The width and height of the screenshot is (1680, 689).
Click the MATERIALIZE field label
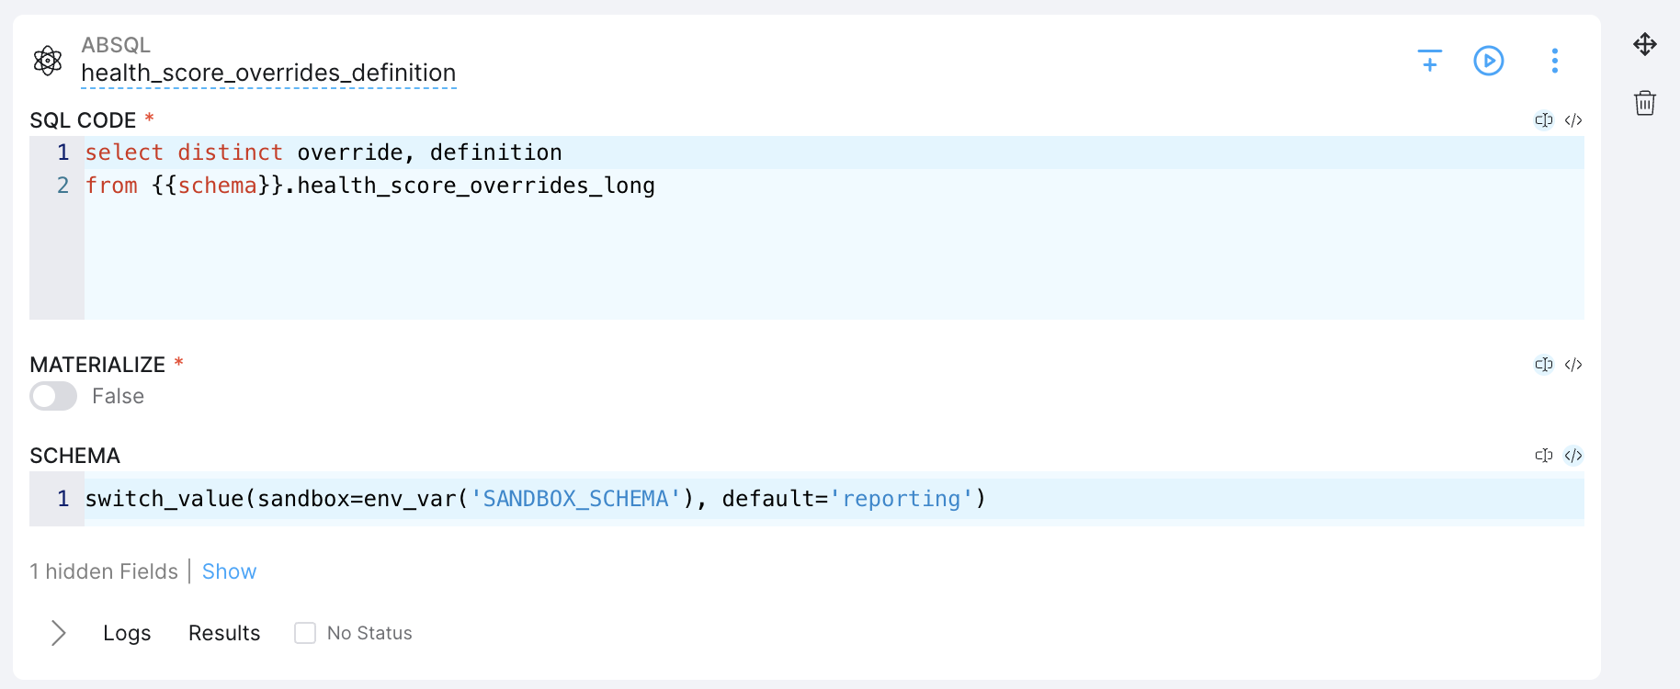[x=97, y=365]
